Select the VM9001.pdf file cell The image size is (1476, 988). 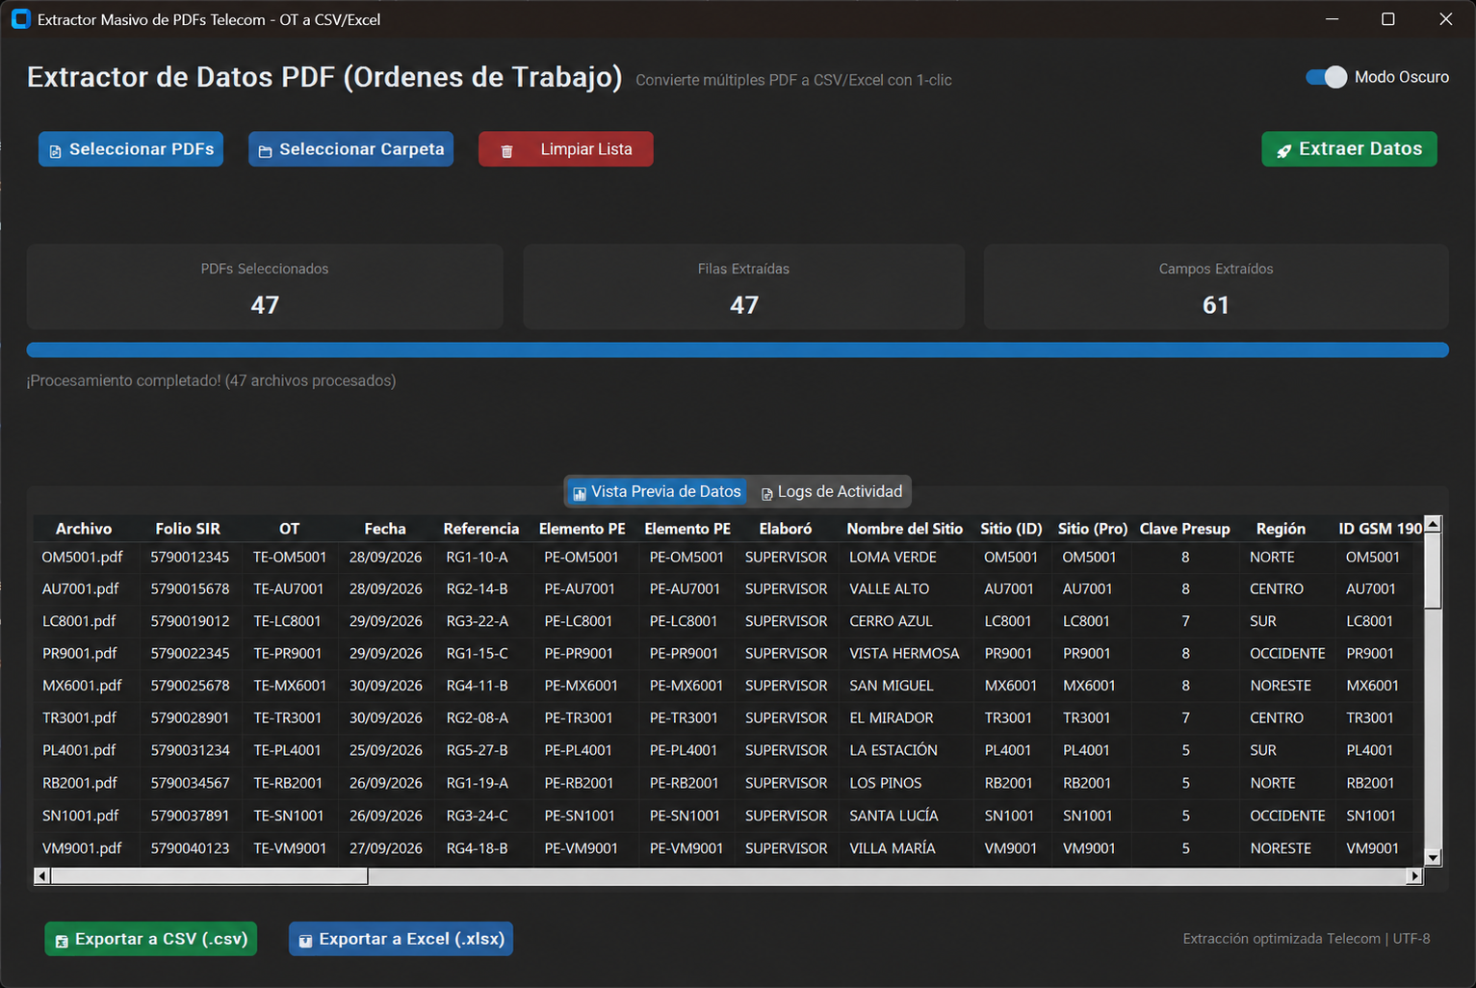click(x=82, y=848)
